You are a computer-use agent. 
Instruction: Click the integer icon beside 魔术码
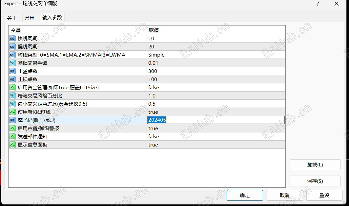tap(12, 120)
